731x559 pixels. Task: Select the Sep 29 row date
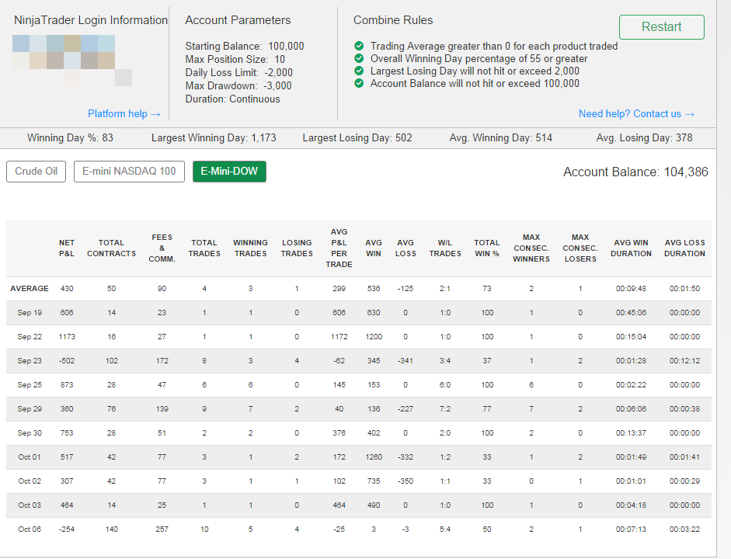(x=30, y=409)
